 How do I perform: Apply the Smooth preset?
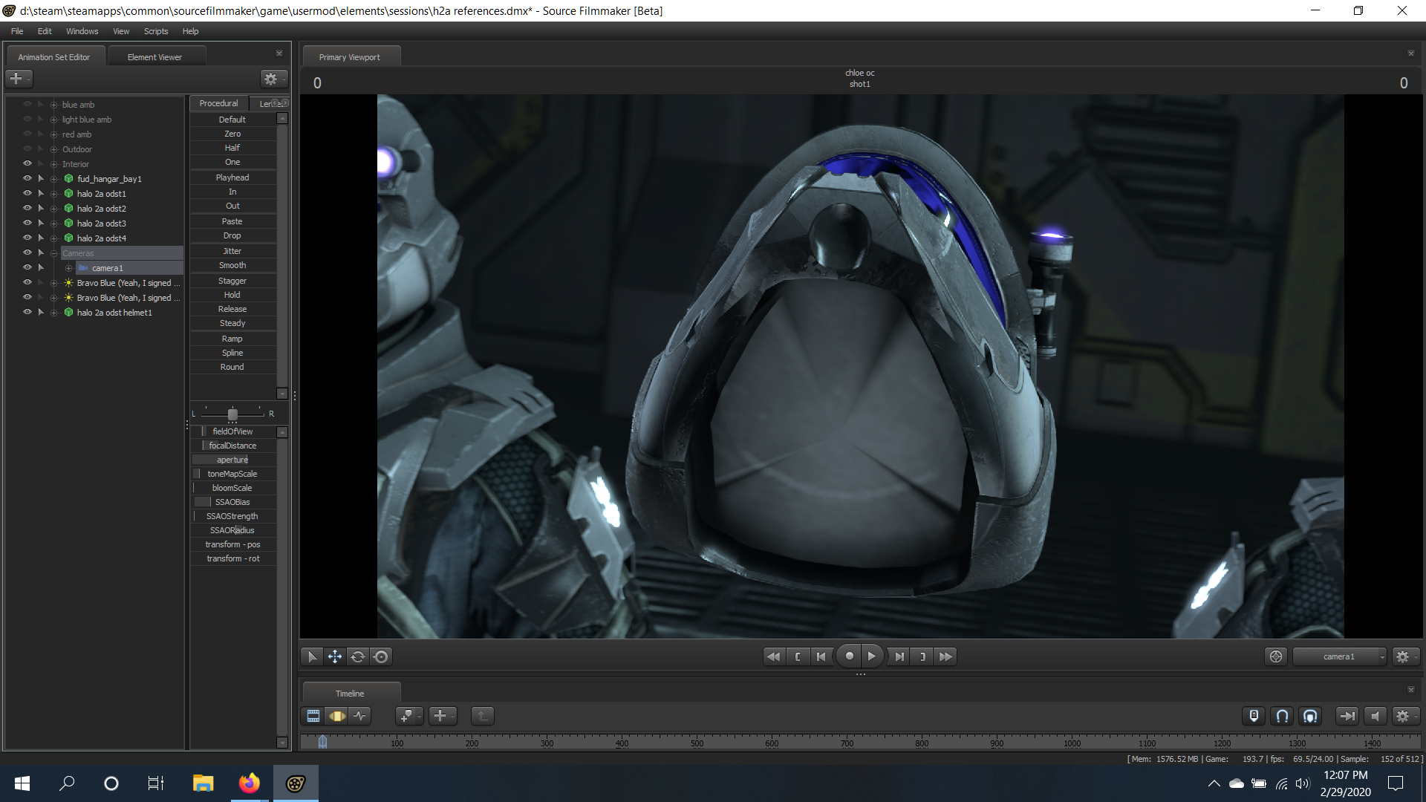click(x=232, y=265)
